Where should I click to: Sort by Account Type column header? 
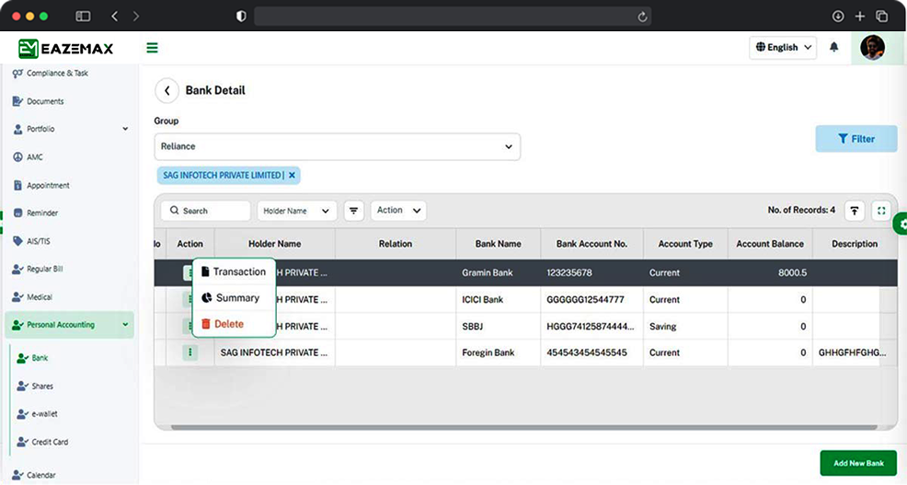click(685, 244)
